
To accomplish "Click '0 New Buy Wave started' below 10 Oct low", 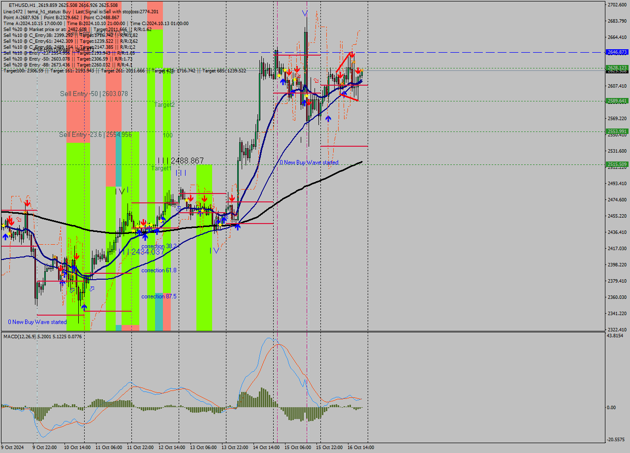I will pos(37,322).
